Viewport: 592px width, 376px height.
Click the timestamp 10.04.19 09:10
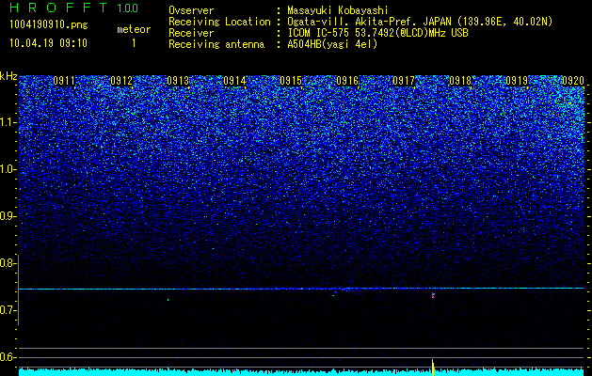(48, 43)
